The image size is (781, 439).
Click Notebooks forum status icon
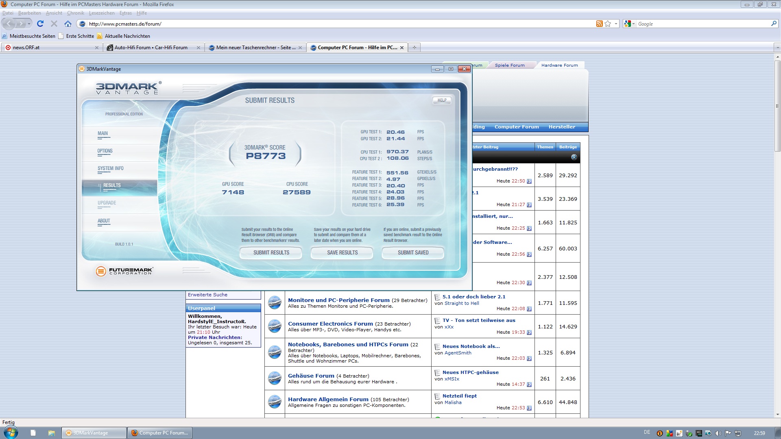275,352
